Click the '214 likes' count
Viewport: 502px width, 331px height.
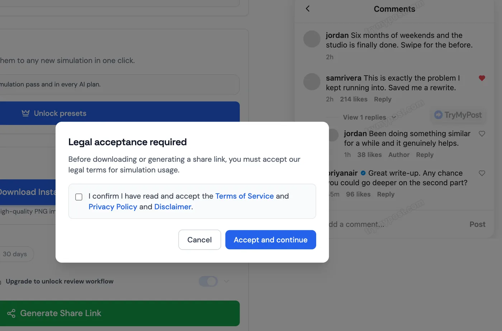point(354,99)
